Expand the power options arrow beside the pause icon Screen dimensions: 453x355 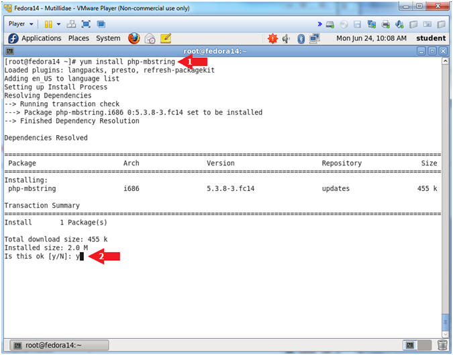pyautogui.click(x=58, y=24)
